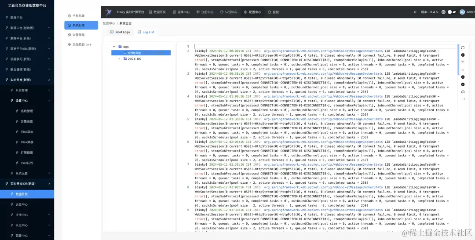Viewport: 475px width, 240px height.
Task: Click the Dinky hummingbird logo
Action: [x=109, y=12]
